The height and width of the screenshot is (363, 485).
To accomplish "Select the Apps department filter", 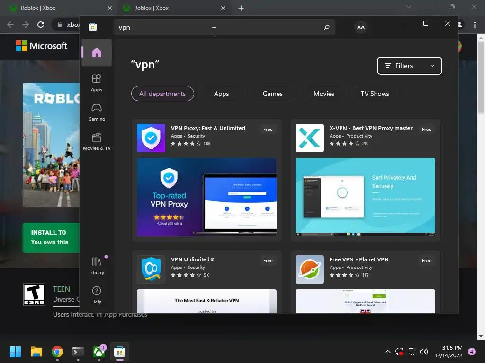I will click(222, 94).
